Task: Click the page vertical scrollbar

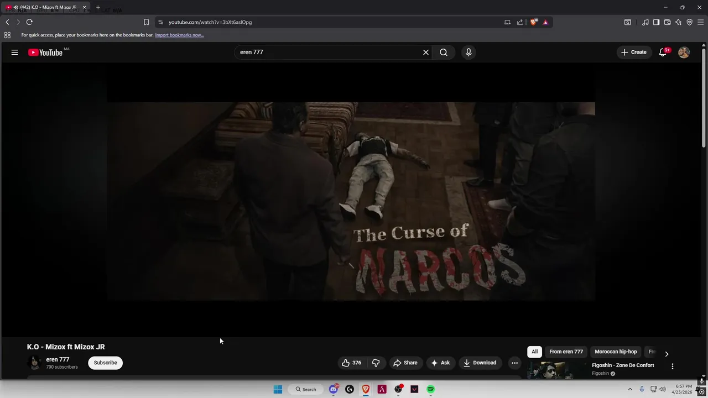Action: pyautogui.click(x=704, y=99)
